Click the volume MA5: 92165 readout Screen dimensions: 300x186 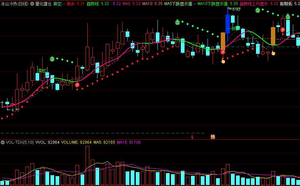(x=104, y=142)
